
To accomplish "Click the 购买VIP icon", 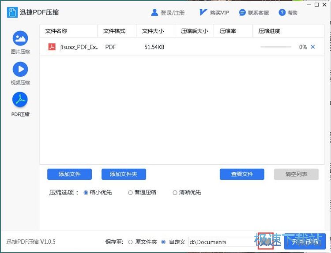I will 203,12.
